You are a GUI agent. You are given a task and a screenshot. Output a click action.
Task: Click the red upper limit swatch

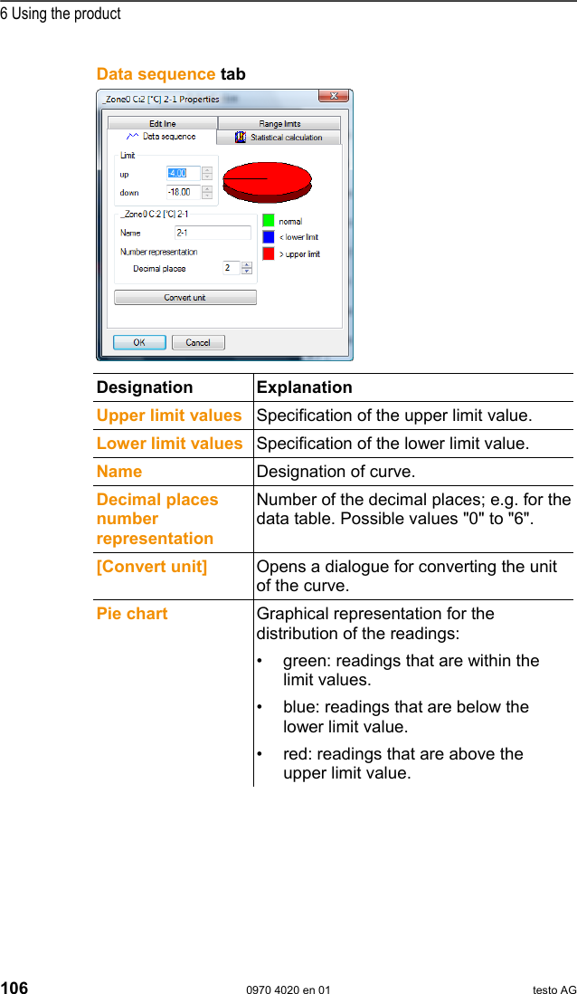pos(268,253)
